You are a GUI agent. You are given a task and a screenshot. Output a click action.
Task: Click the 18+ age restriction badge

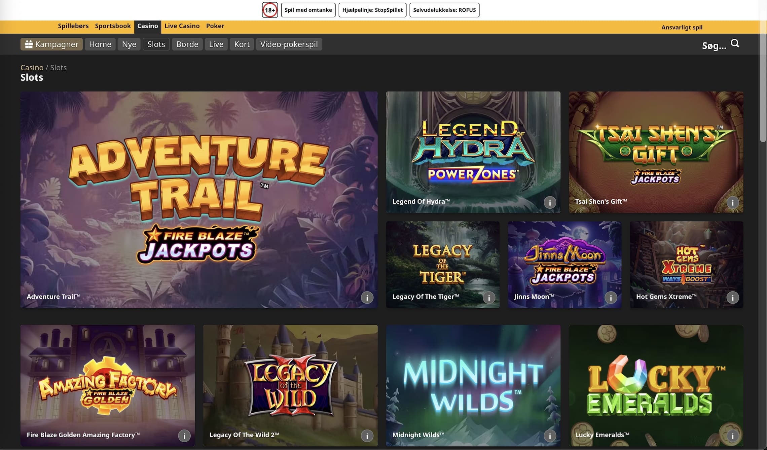(x=270, y=10)
